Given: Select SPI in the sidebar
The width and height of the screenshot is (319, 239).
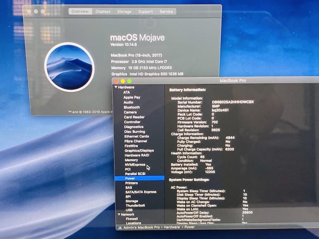Looking at the screenshot, I should (128, 196).
